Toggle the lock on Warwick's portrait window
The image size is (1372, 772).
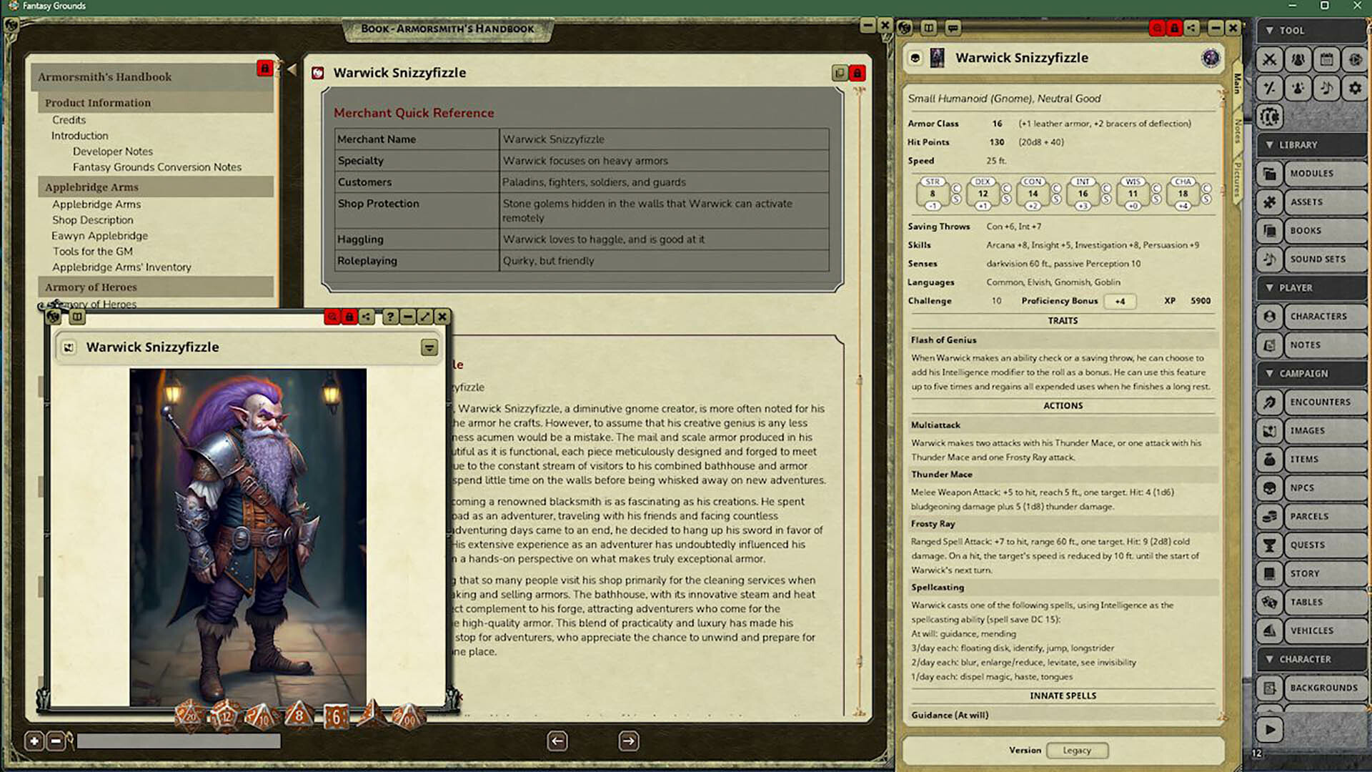(x=349, y=316)
